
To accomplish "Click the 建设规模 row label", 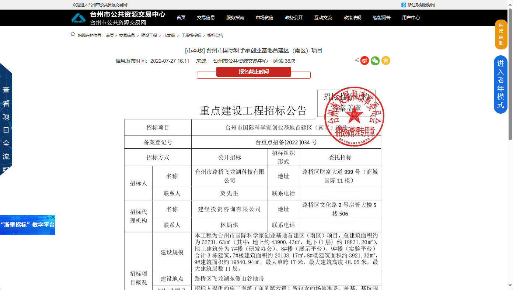I will point(172,252).
